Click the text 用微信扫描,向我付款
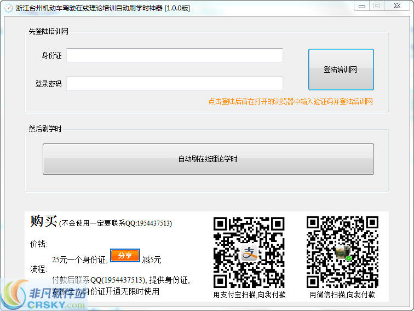414x311 pixels. (x=342, y=295)
